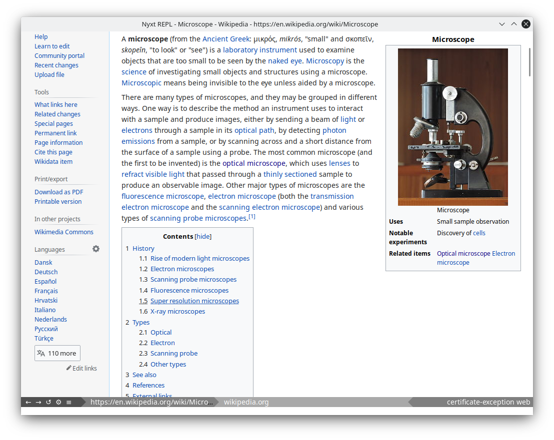Jump to X-ray microscopes subsection
This screenshot has width=554, height=440.
point(177,312)
